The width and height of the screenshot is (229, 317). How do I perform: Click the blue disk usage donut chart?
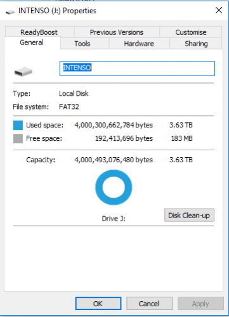click(114, 188)
